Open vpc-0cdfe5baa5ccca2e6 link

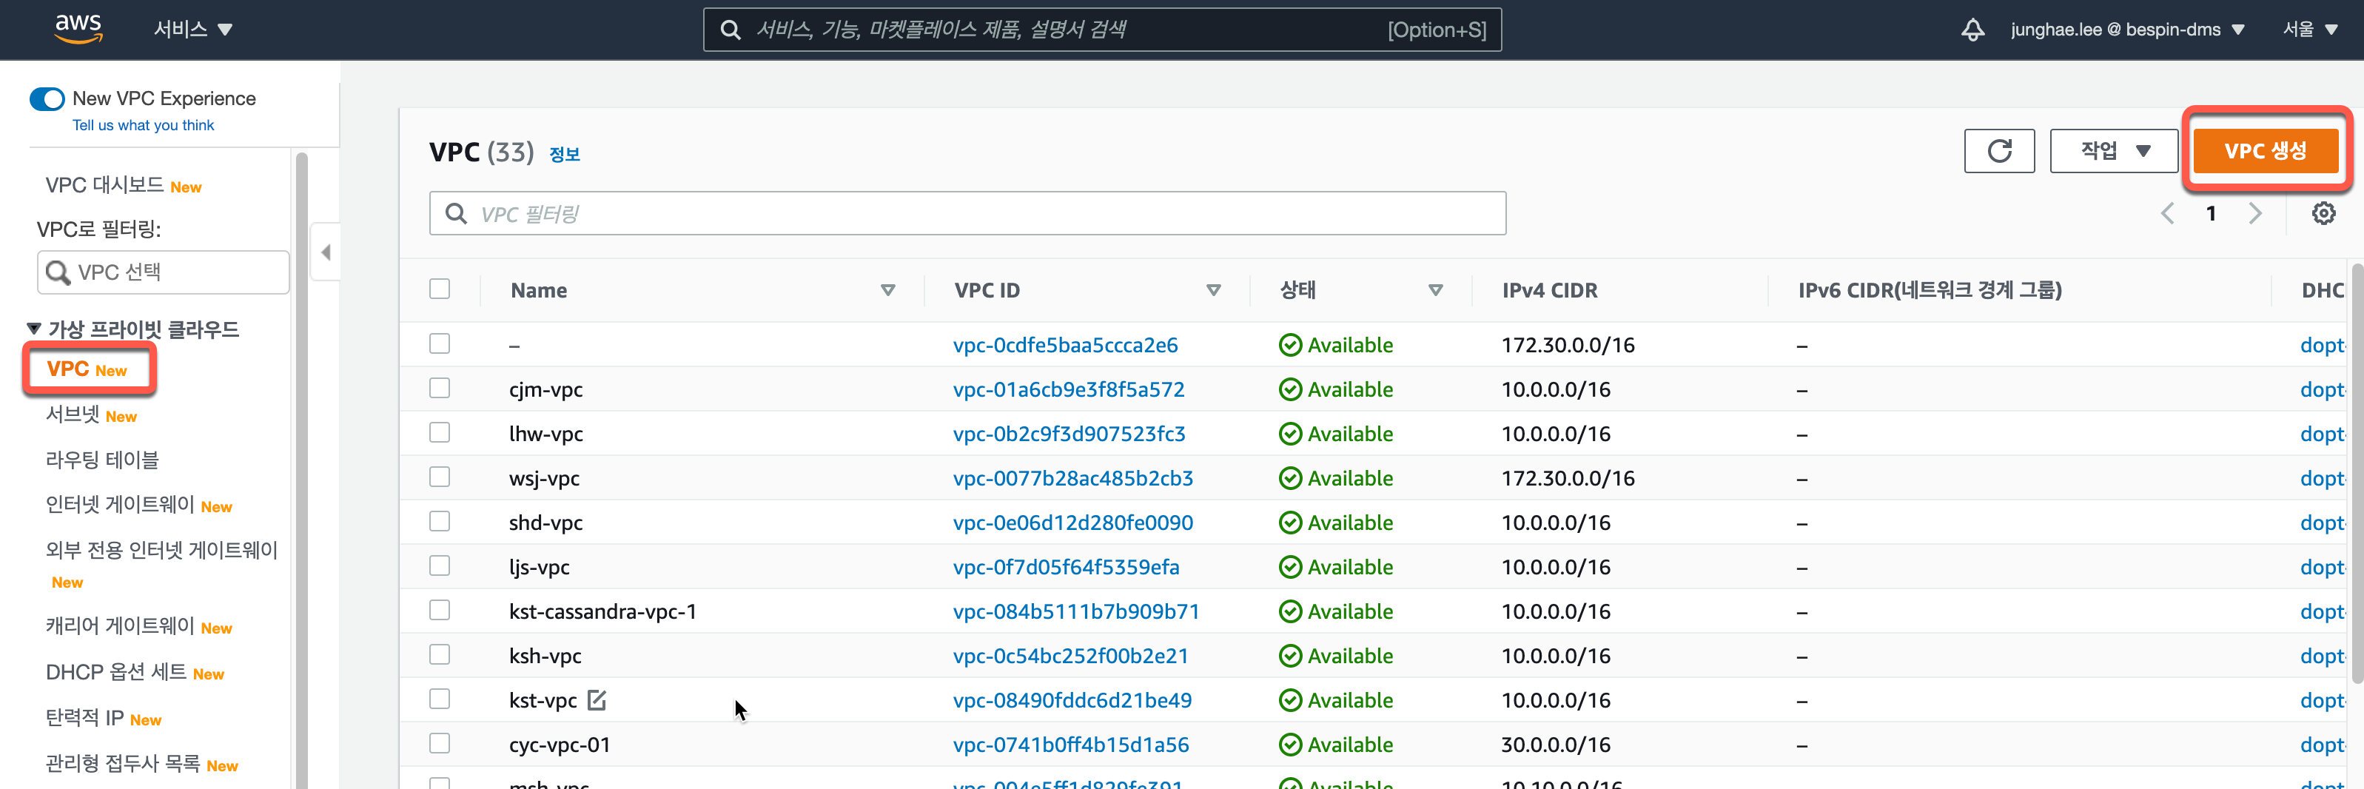[x=1064, y=345]
